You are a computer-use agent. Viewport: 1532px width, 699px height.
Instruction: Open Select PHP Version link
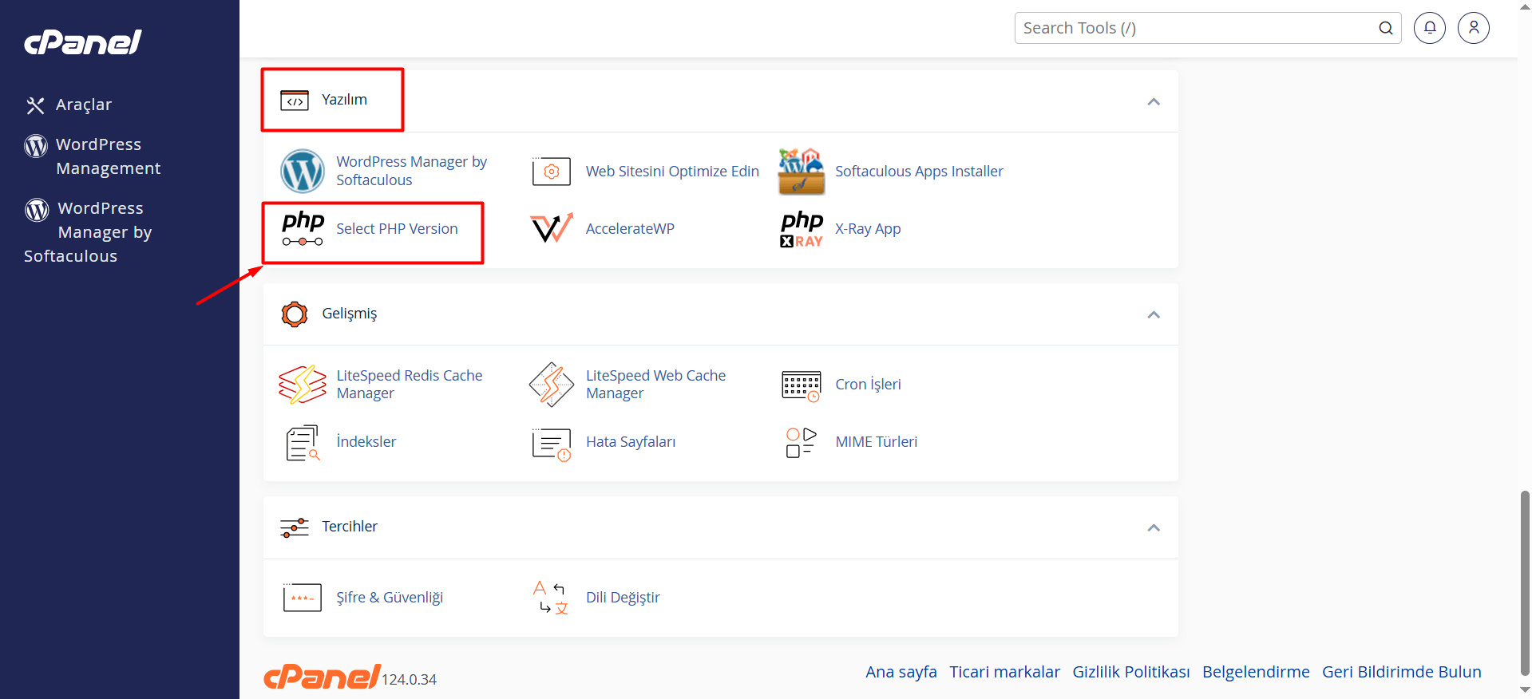tap(397, 229)
